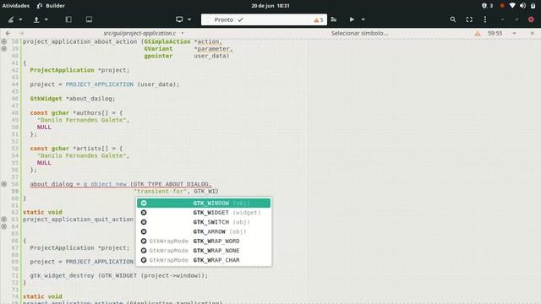Open the battery icon in system tray
541x304 pixels.
533,6
